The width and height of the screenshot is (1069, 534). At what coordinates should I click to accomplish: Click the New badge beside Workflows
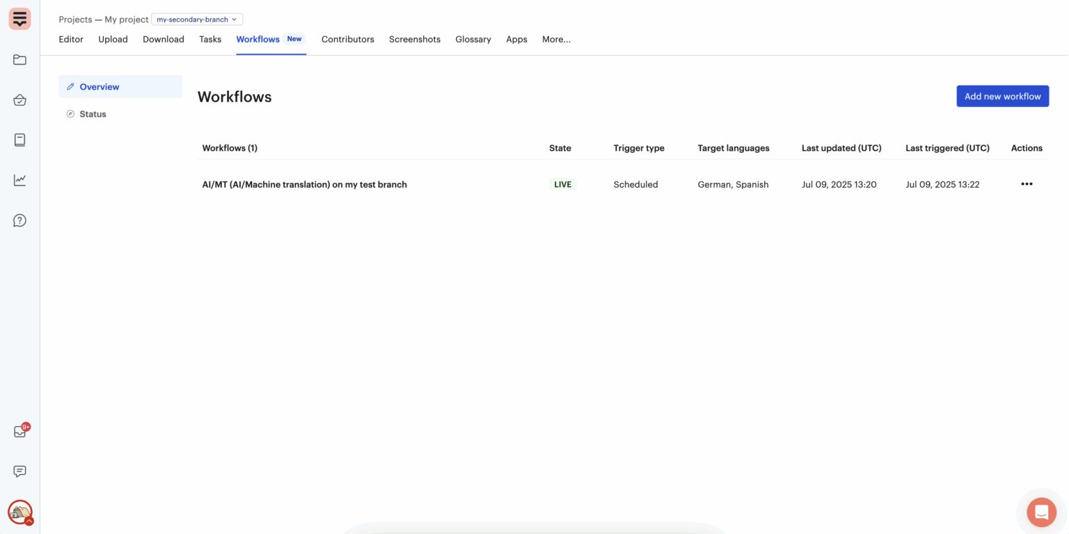pyautogui.click(x=294, y=39)
